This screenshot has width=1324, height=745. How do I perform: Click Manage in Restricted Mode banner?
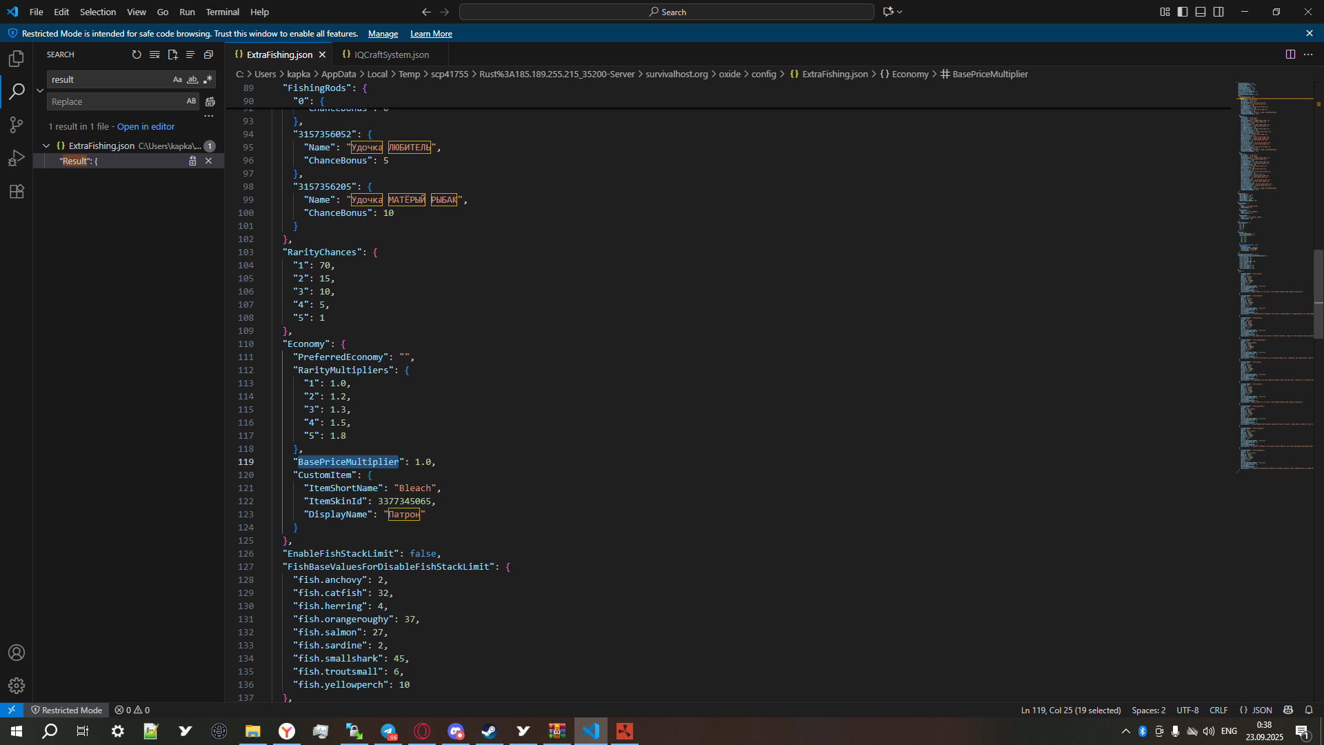click(x=383, y=34)
